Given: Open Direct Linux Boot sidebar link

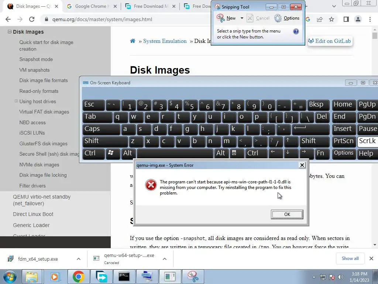Looking at the screenshot, I should pos(33,214).
